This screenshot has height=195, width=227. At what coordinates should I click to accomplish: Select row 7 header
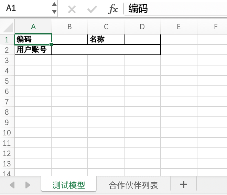click(7, 102)
